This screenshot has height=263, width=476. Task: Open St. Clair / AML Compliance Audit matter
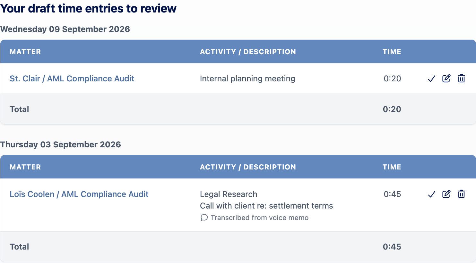pyautogui.click(x=72, y=78)
